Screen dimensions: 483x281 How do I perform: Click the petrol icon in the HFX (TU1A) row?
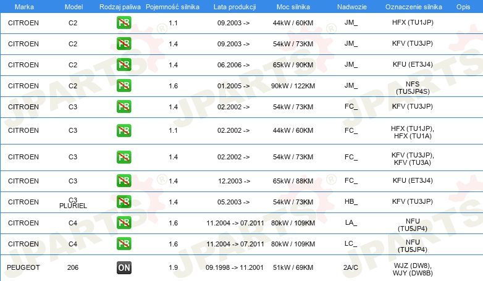[x=124, y=131]
